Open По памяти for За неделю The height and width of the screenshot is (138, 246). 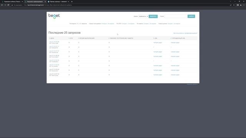coord(153,24)
